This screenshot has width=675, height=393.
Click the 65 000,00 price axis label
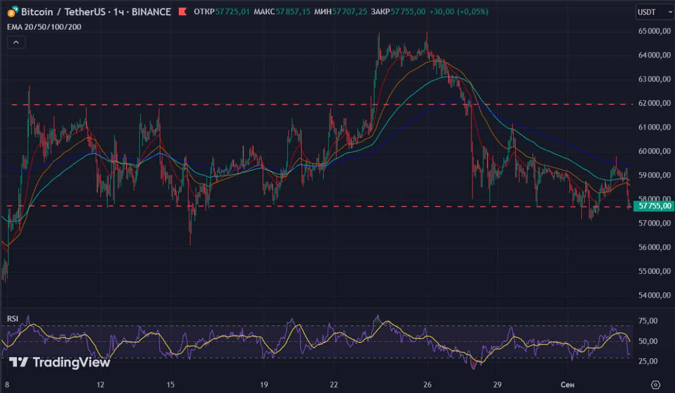(x=654, y=32)
